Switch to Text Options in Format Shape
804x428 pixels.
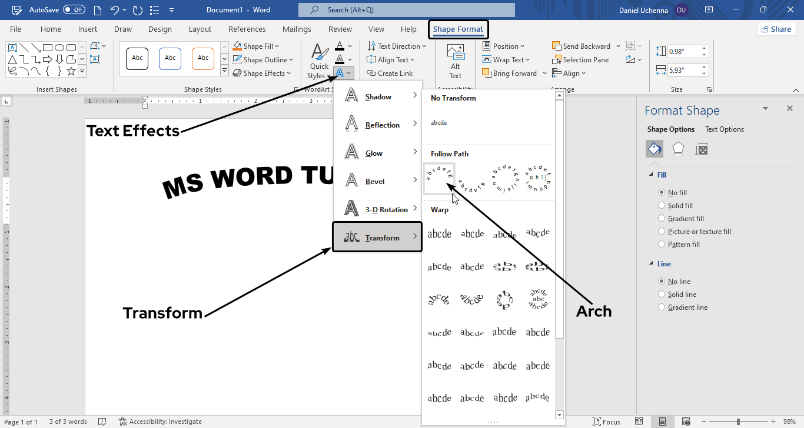(x=724, y=129)
